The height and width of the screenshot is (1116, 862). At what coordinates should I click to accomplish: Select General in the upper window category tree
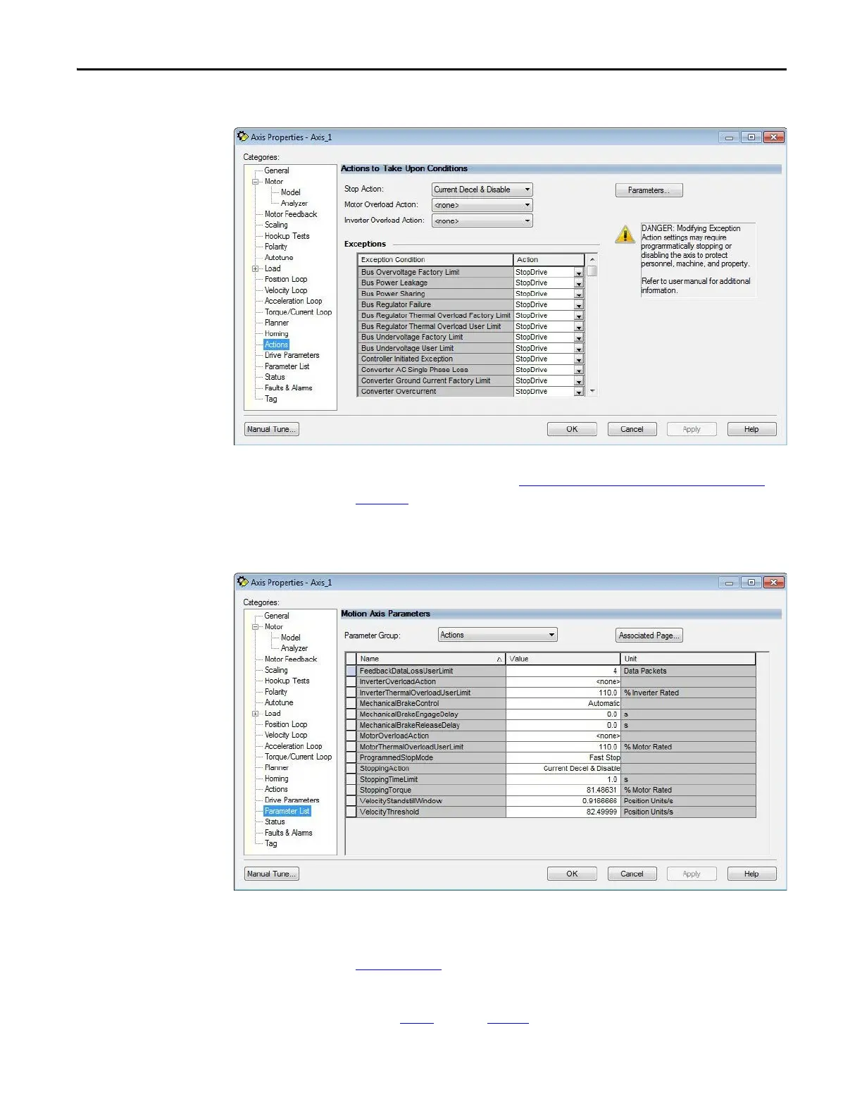pyautogui.click(x=277, y=170)
